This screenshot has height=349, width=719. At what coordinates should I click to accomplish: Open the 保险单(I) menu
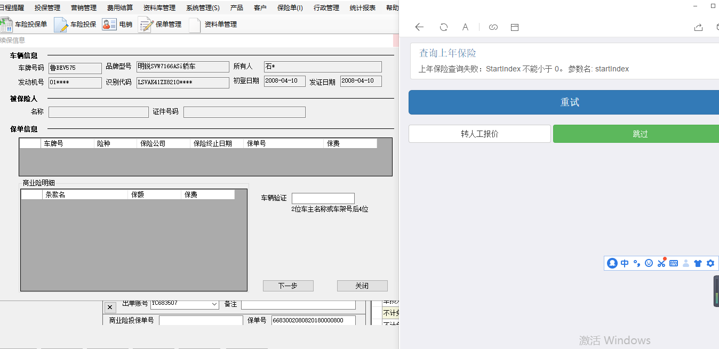290,8
